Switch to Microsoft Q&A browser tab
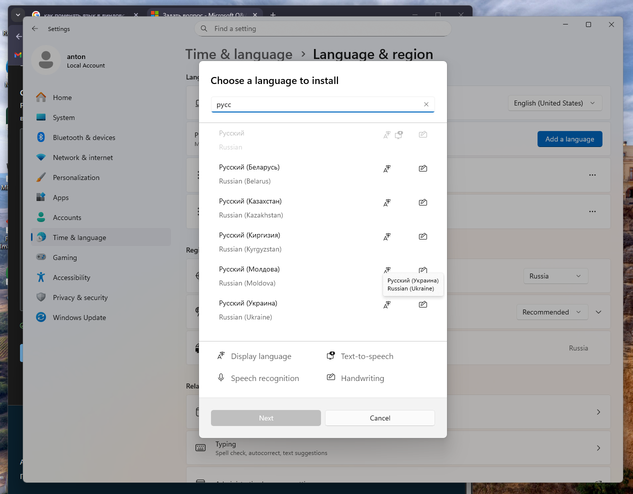The height and width of the screenshot is (494, 633). (x=205, y=14)
